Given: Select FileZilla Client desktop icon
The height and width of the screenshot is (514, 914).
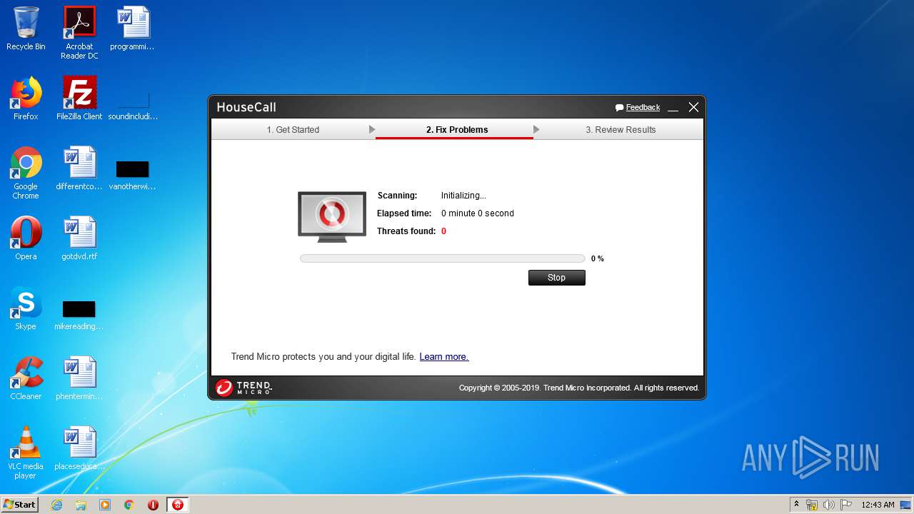Looking at the screenshot, I should pyautogui.click(x=79, y=99).
